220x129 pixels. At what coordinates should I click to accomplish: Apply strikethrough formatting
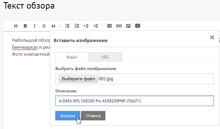click(x=44, y=26)
